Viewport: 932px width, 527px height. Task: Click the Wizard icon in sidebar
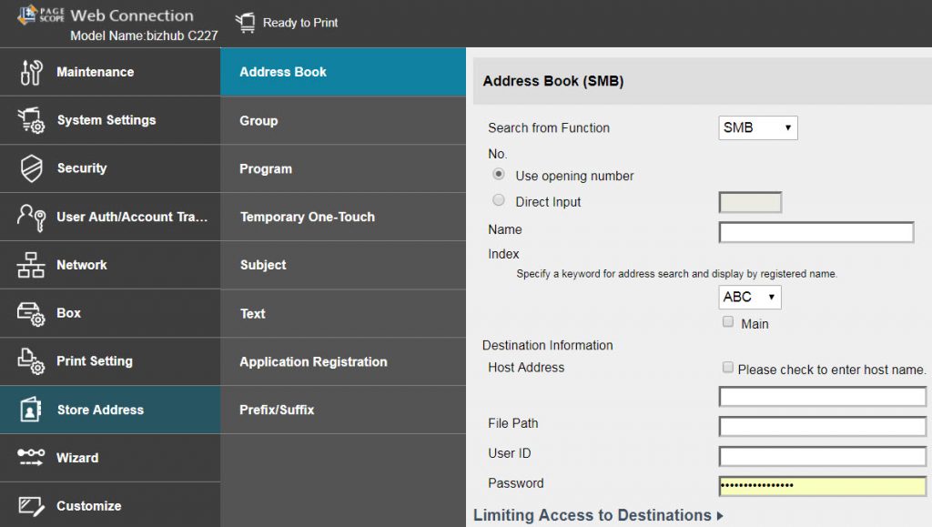31,458
